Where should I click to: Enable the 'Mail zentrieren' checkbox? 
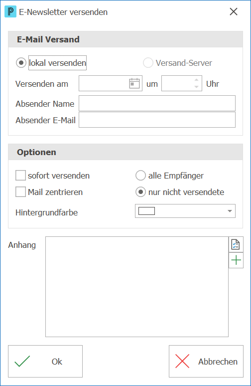[x=20, y=192]
